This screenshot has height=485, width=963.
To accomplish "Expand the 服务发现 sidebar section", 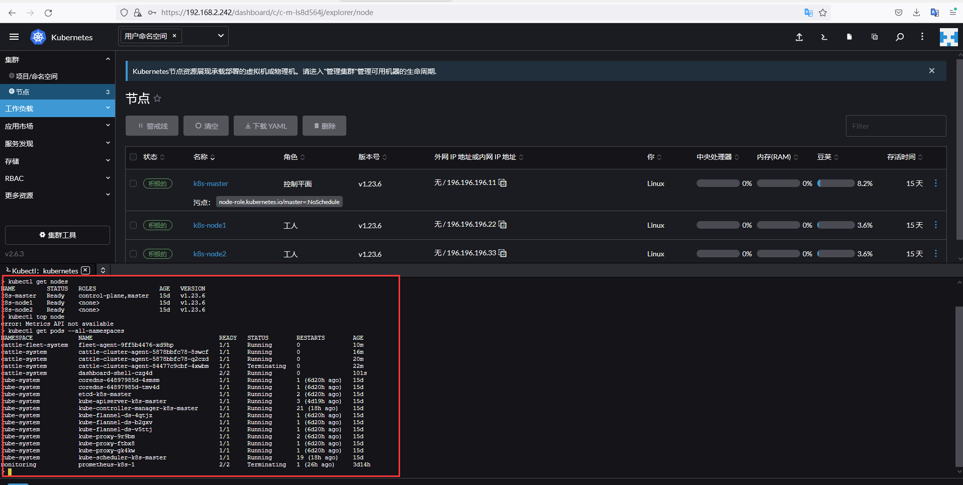I will (108, 143).
